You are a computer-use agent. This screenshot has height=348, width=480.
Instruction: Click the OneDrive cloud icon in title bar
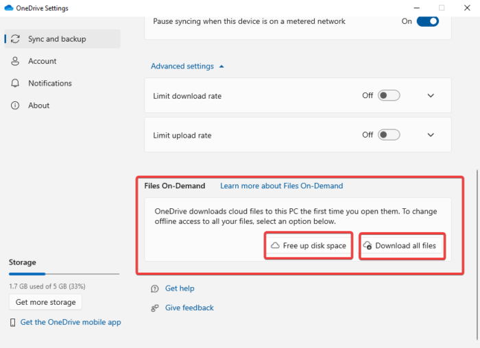pyautogui.click(x=8, y=8)
